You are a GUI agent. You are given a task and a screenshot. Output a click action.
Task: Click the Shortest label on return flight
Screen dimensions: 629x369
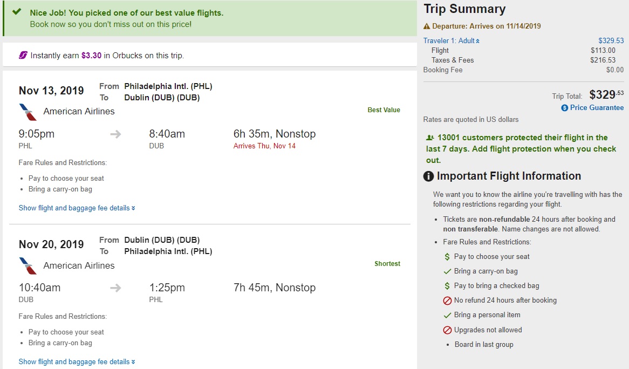tap(387, 264)
